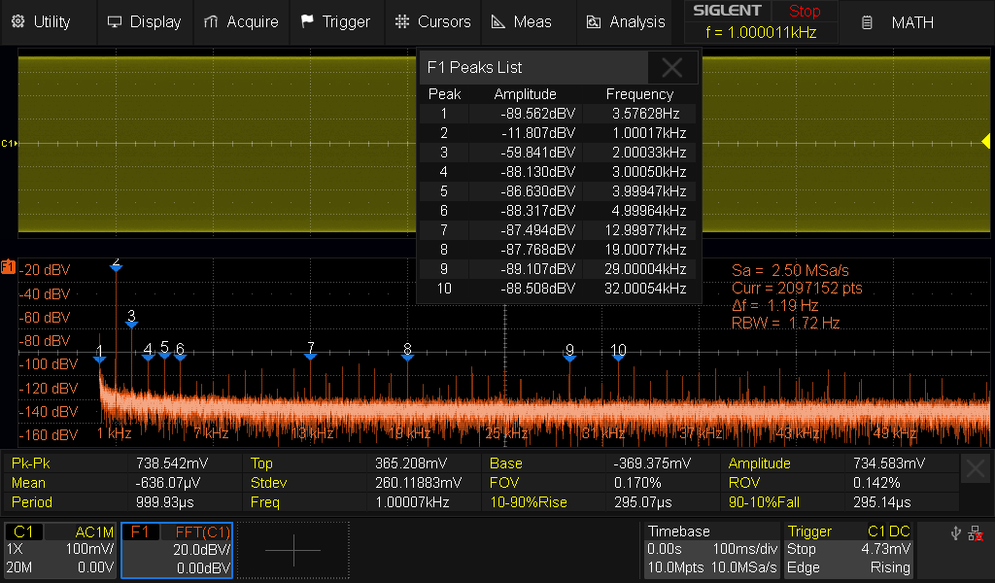Viewport: 995px width, 583px height.
Task: Select the yellow trigger level arrow marker
Action: pyautogui.click(x=985, y=143)
